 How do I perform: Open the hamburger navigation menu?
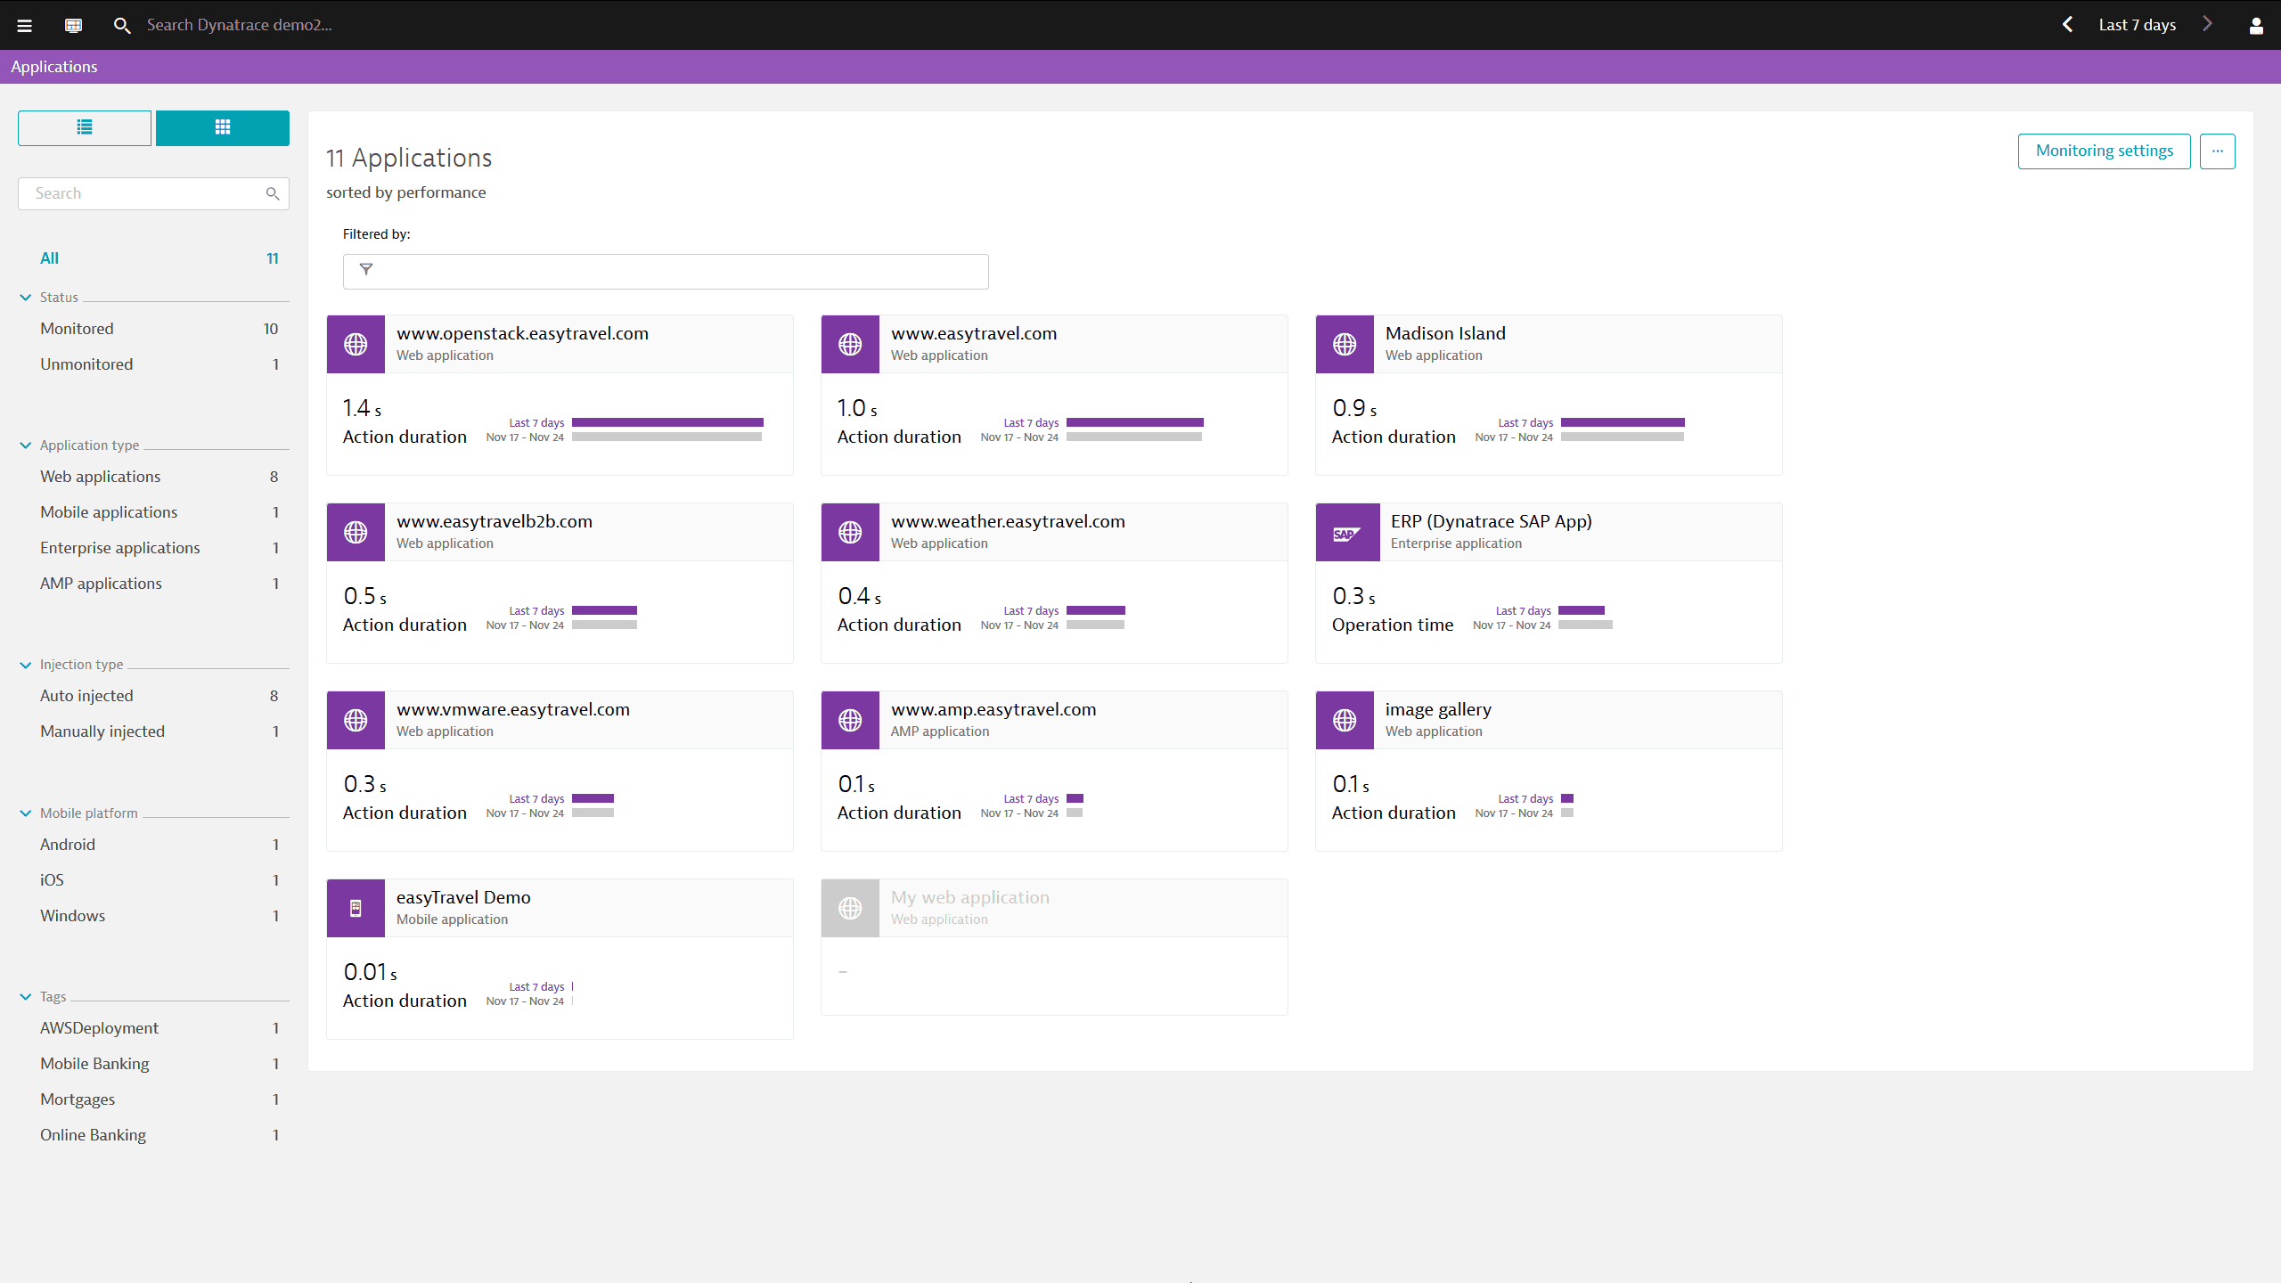pyautogui.click(x=25, y=25)
